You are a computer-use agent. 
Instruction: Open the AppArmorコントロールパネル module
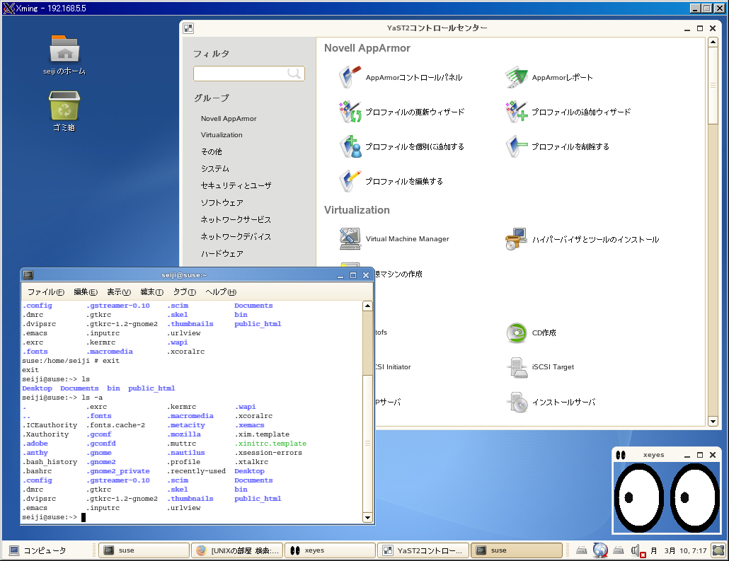tap(401, 77)
